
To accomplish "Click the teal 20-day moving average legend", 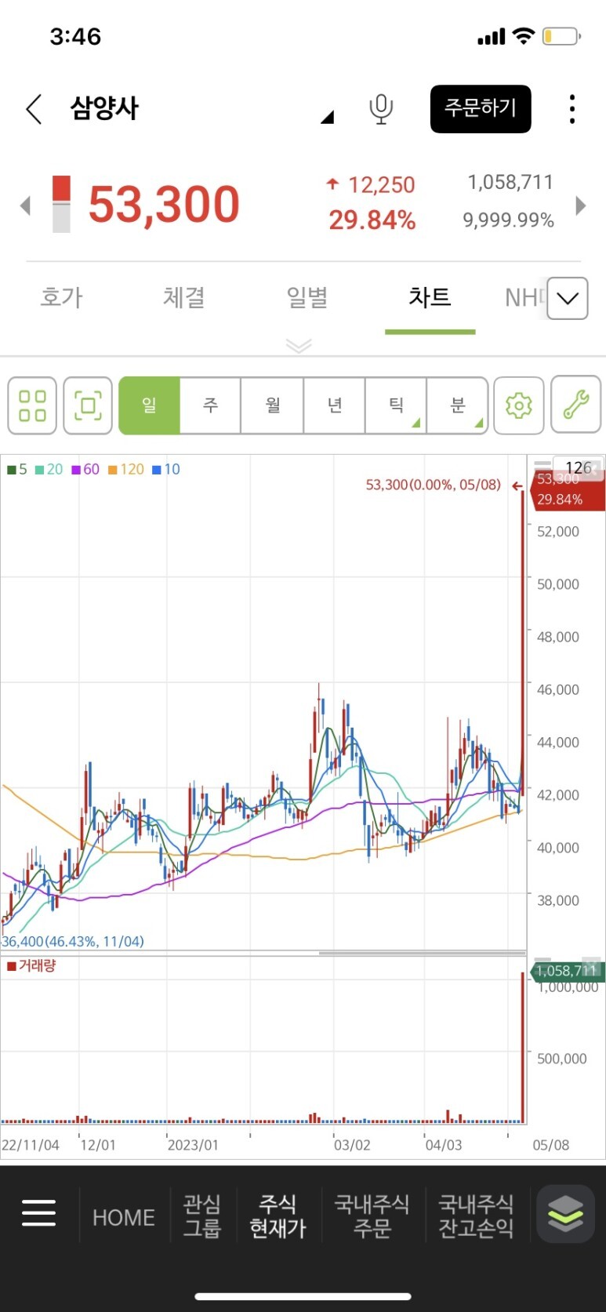I will click(49, 469).
